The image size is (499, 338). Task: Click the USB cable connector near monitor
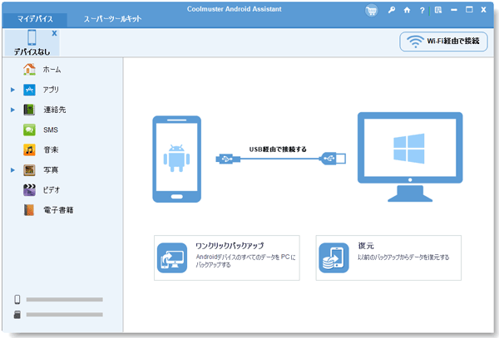coord(333,158)
